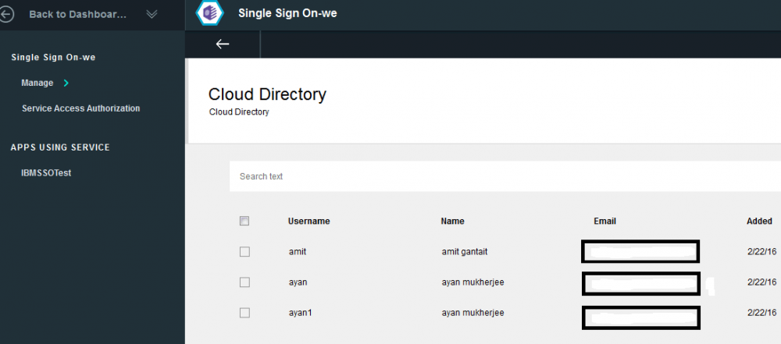The width and height of the screenshot is (781, 344).
Task: Expand the Manage chevron arrow
Action: tap(66, 83)
